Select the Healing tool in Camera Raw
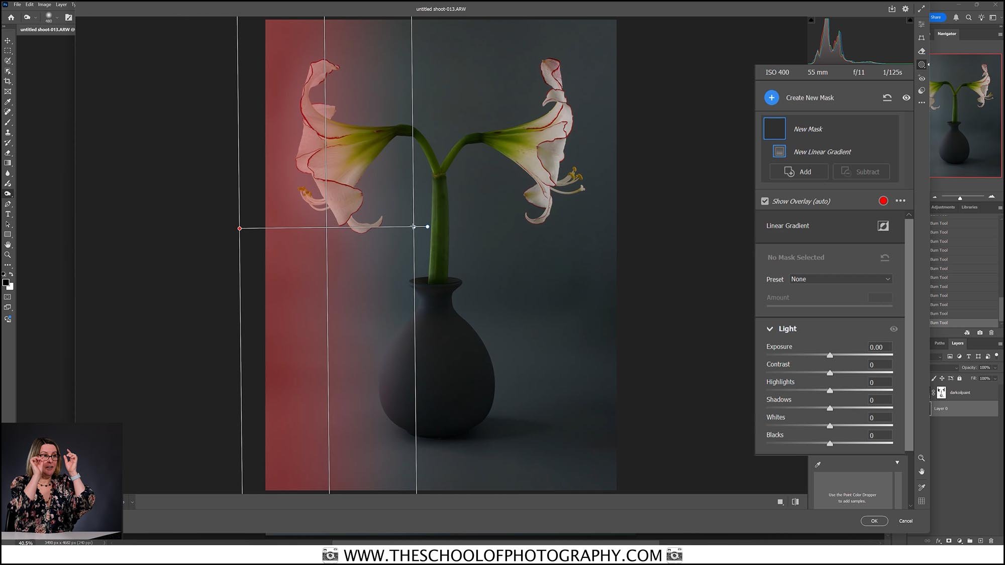 pyautogui.click(x=922, y=51)
